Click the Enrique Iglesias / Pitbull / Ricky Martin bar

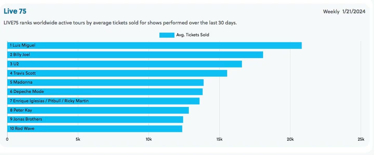103,101
